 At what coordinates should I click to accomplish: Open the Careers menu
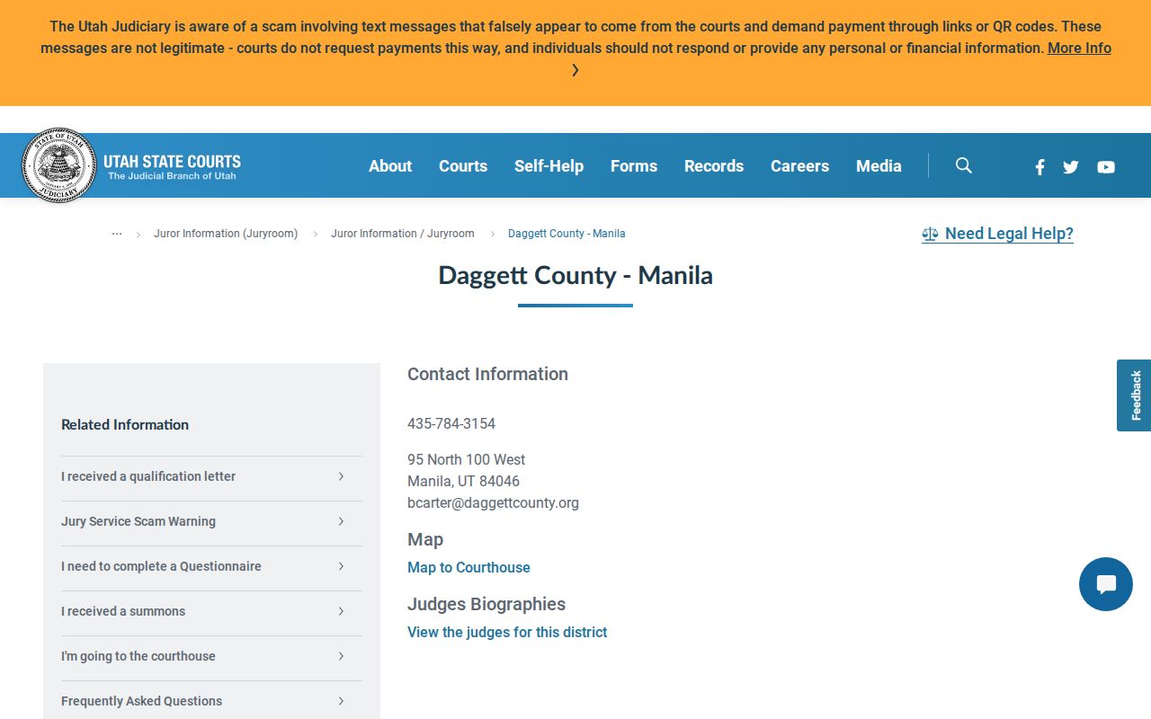coord(799,165)
